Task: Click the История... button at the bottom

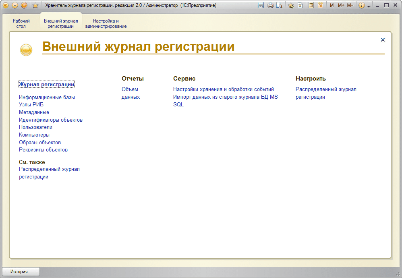Action: [21, 271]
